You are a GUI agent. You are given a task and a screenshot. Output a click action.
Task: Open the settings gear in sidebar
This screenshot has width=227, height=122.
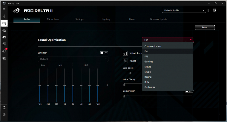pyautogui.click(x=4, y=115)
